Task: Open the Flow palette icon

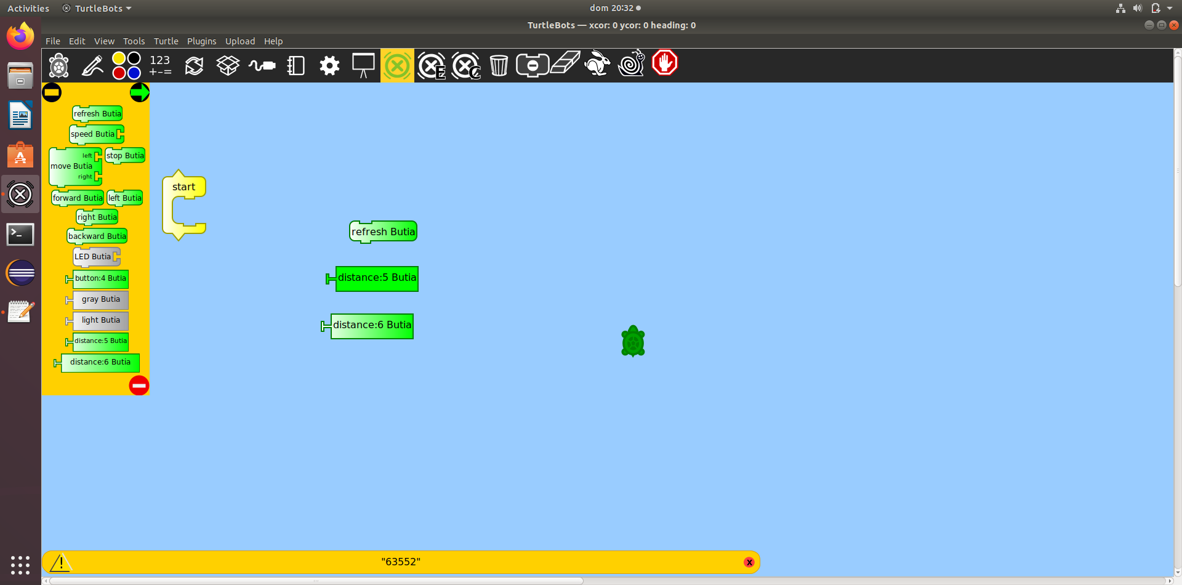Action: click(195, 65)
